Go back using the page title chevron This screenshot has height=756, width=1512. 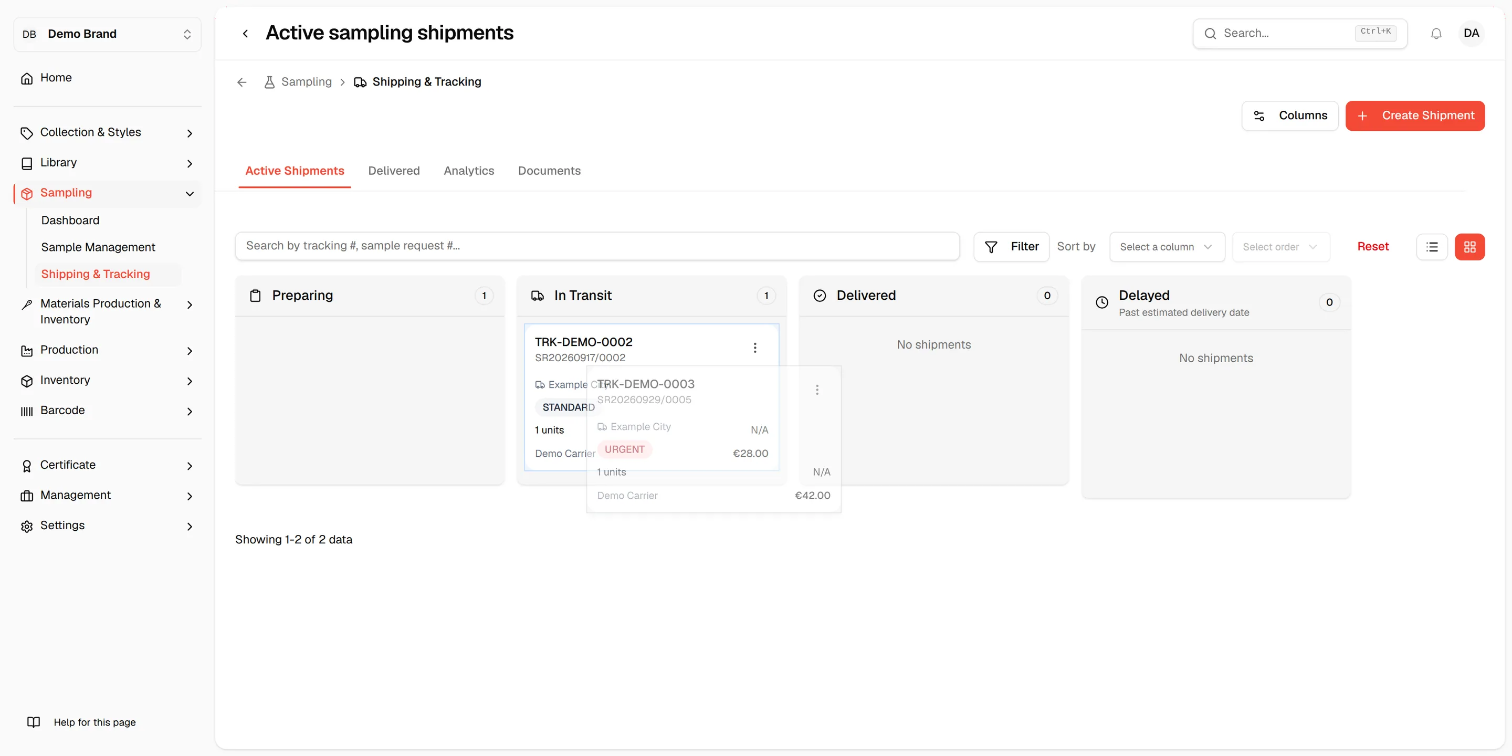click(x=245, y=34)
